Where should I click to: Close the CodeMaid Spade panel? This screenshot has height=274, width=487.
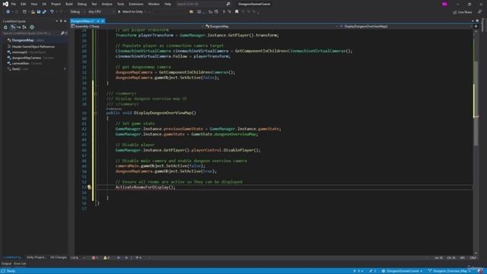click(x=65, y=21)
